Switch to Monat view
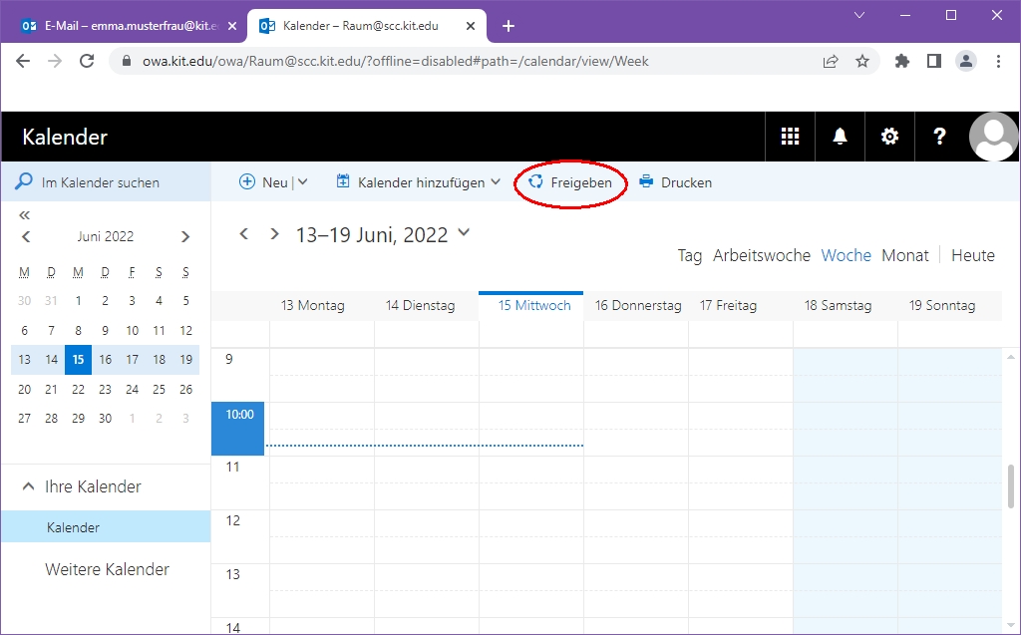 pyautogui.click(x=904, y=255)
